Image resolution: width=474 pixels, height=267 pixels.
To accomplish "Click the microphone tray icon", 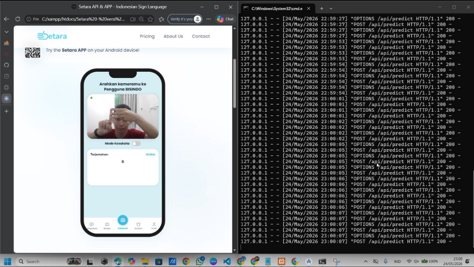I will [x=386, y=261].
